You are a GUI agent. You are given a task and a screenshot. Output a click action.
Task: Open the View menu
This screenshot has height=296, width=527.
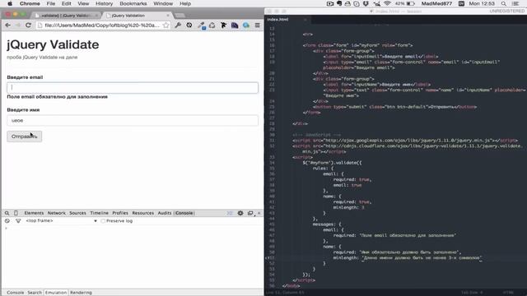pyautogui.click(x=83, y=3)
